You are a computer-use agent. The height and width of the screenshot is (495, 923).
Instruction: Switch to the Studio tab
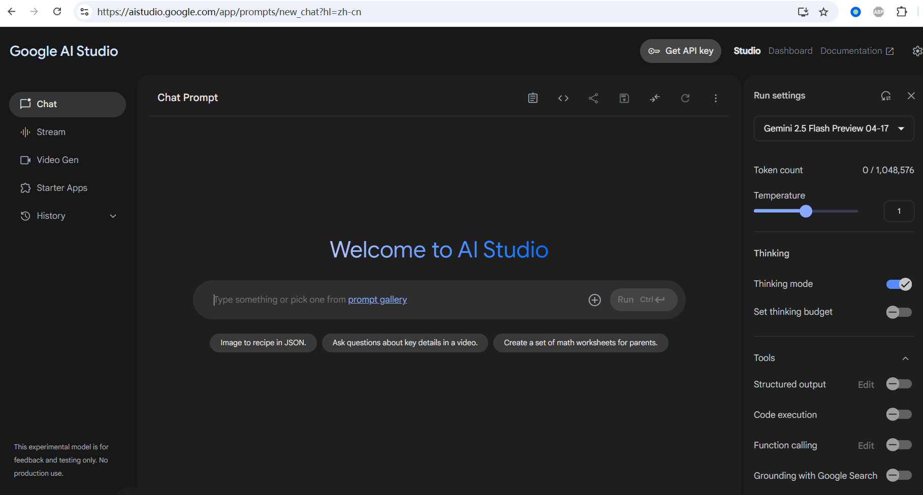click(747, 51)
